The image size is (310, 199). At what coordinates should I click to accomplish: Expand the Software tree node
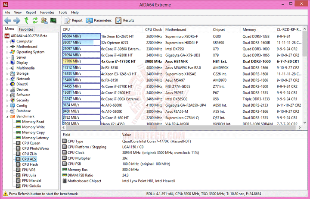pyautogui.click(x=7, y=95)
